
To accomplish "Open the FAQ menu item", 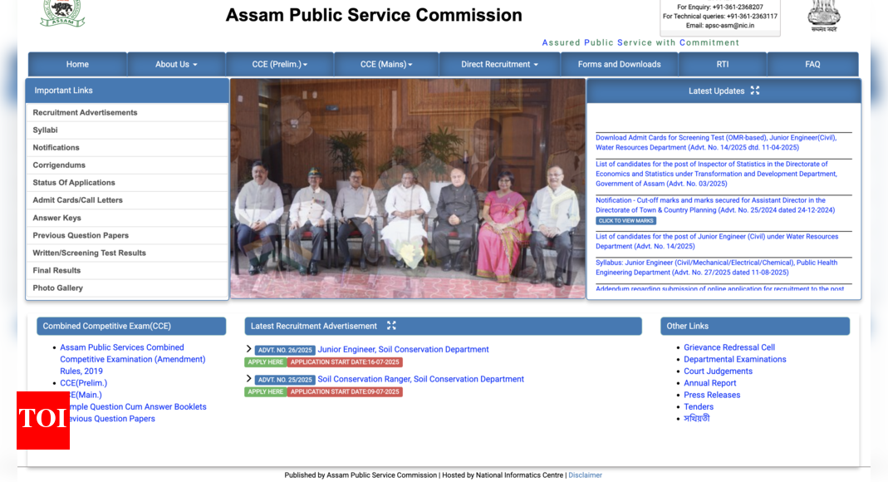I will click(812, 65).
